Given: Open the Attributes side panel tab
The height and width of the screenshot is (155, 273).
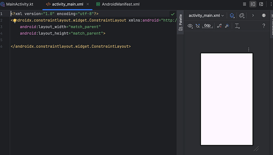Looking at the screenshot, I should coord(272,25).
